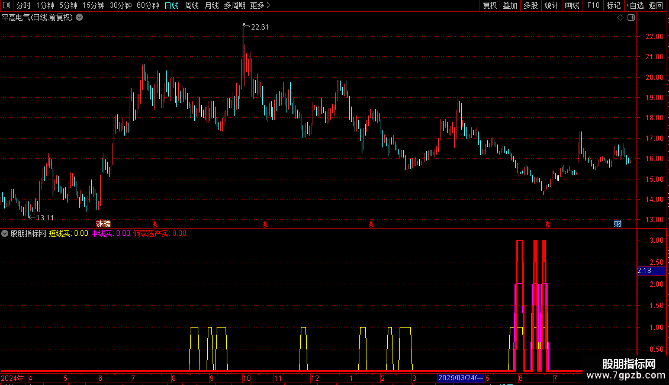Select the 1分钟 period tab

coord(45,5)
